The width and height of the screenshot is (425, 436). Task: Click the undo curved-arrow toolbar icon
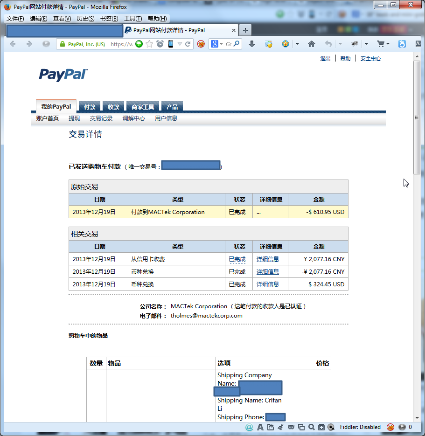coord(328,44)
